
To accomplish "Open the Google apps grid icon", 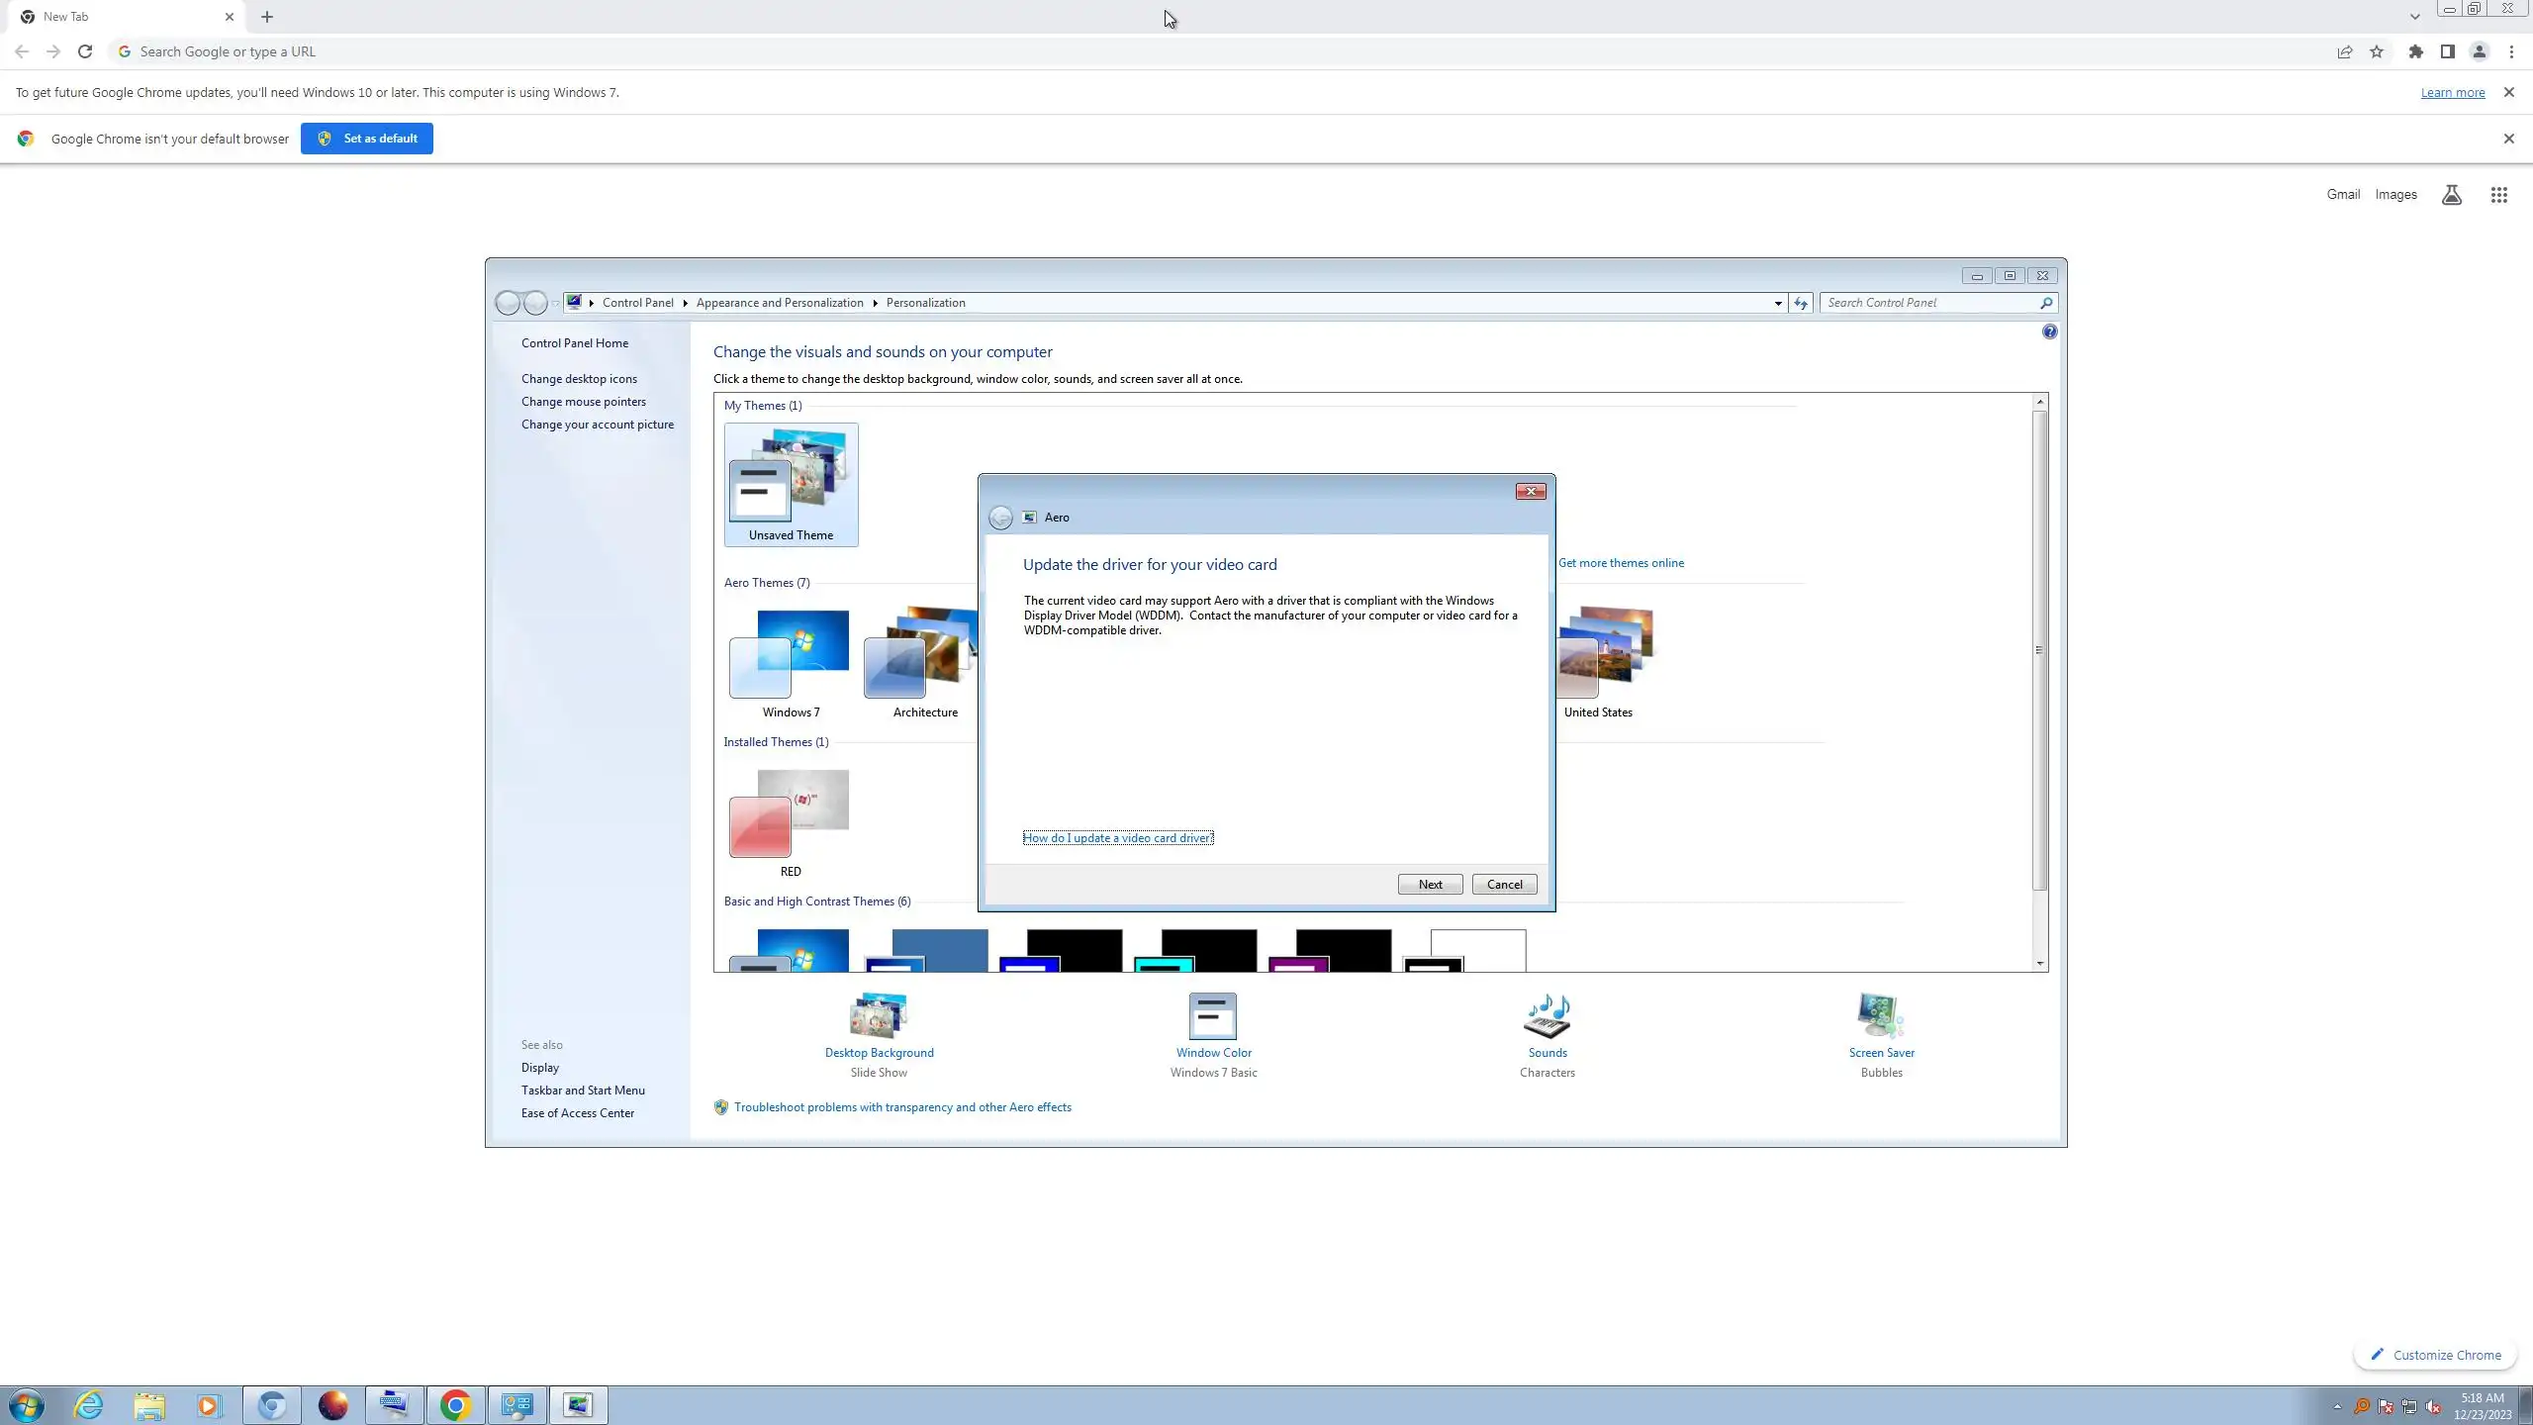I will click(2498, 195).
